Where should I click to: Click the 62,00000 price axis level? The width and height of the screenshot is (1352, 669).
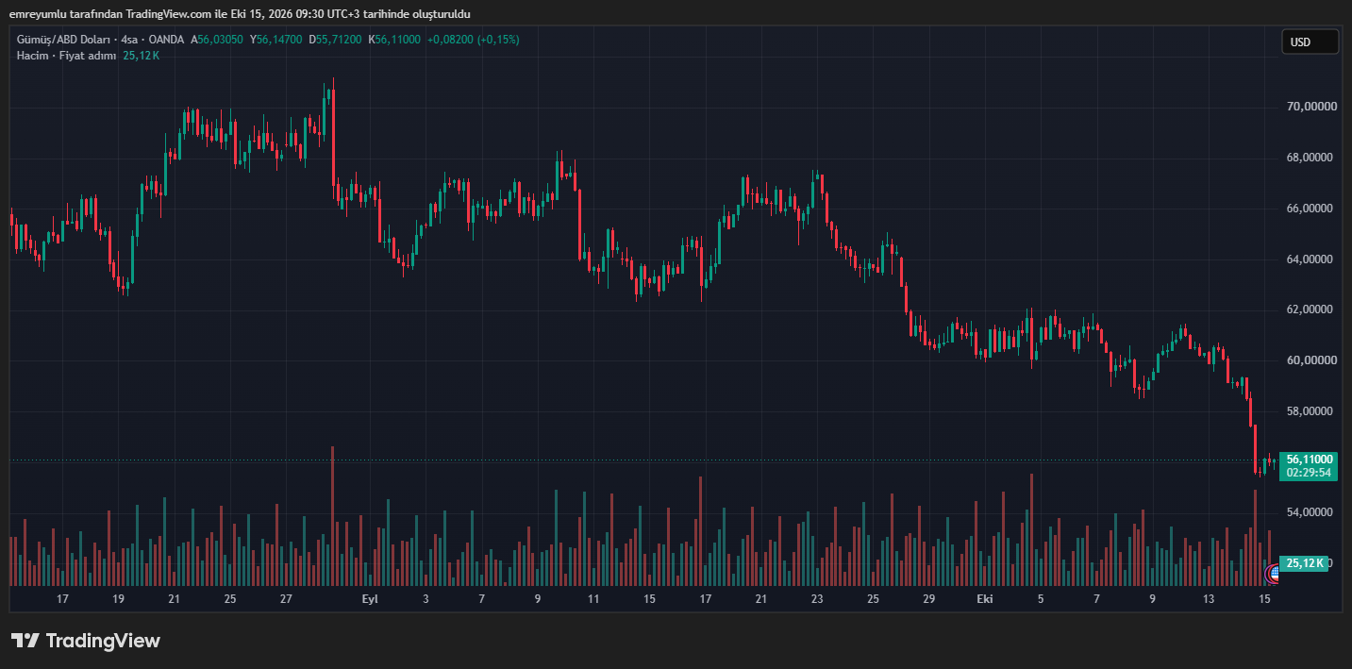coord(1312,309)
